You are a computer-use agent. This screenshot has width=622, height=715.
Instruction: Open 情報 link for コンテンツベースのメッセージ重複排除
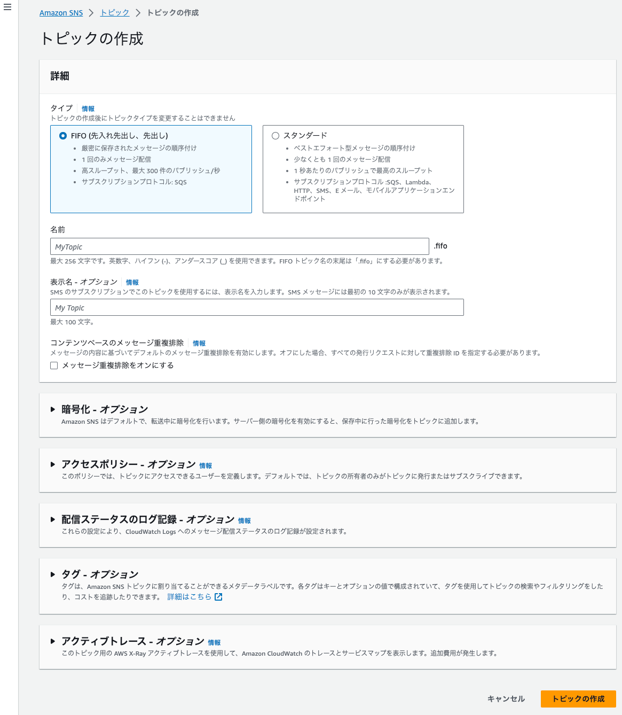tap(199, 343)
